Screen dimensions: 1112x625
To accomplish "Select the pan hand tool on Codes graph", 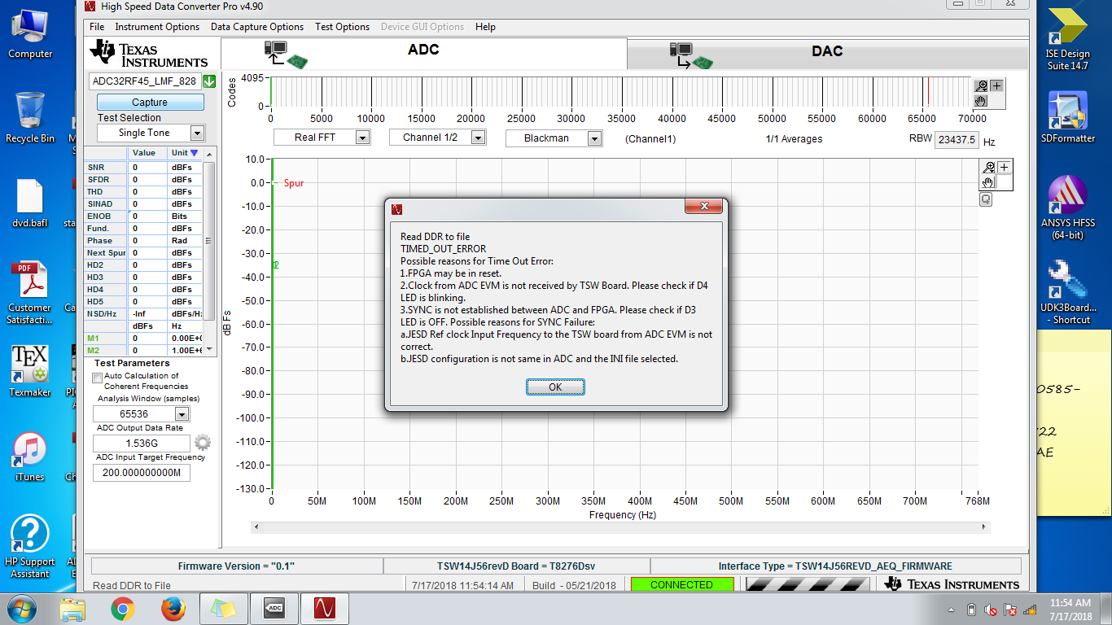I will (x=983, y=101).
